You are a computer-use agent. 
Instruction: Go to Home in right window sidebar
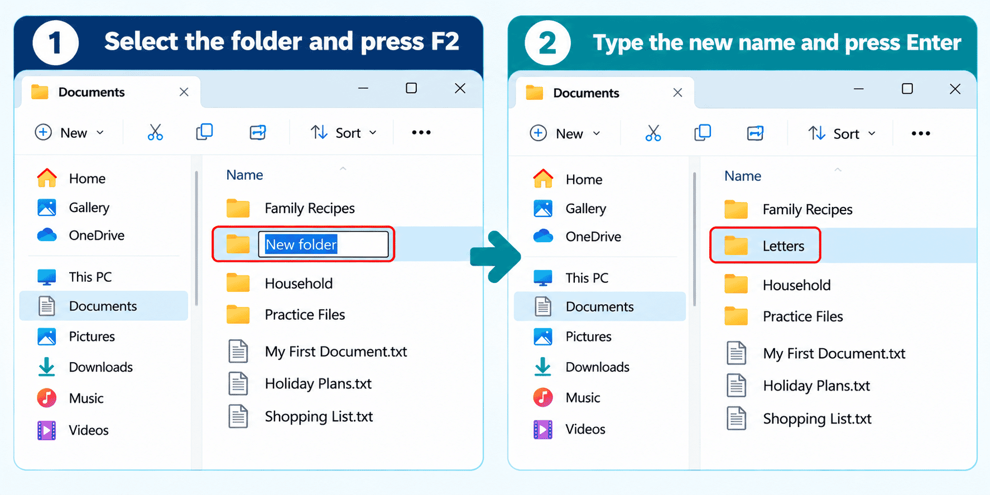(568, 180)
